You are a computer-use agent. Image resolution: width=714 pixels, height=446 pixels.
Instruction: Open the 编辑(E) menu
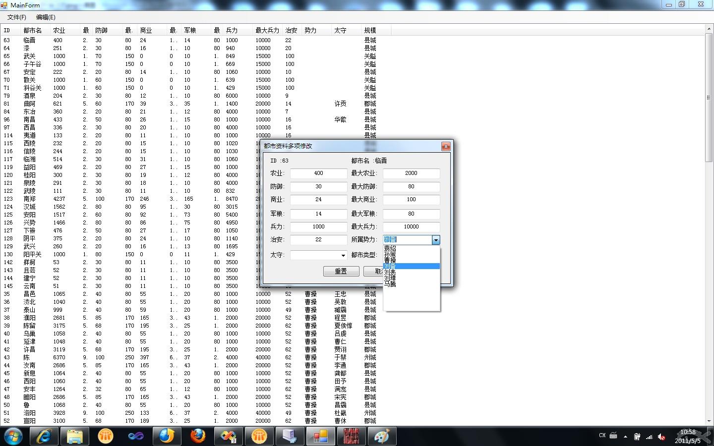pyautogui.click(x=46, y=17)
